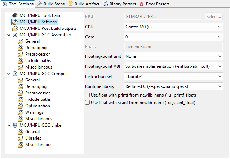Click the Libraries icon under GCC Linker
230x159 pixels.
click(21, 138)
